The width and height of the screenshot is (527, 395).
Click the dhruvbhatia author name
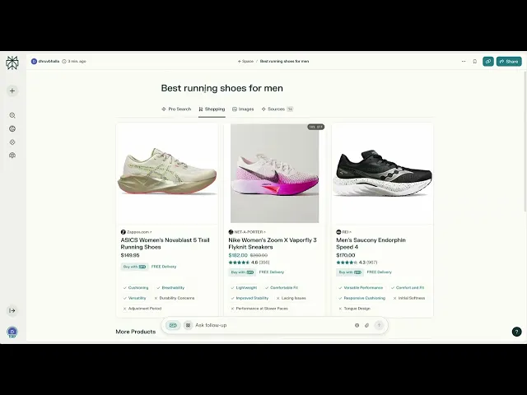point(49,62)
